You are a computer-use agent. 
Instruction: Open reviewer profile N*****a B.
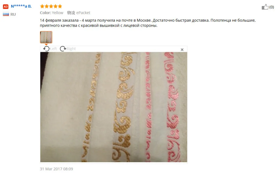[21, 6]
